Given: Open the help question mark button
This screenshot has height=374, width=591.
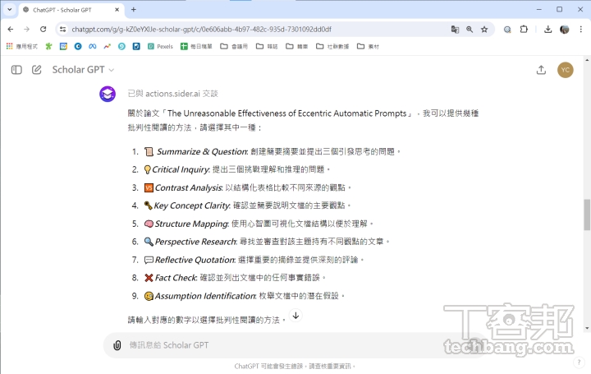Looking at the screenshot, I should click(579, 362).
